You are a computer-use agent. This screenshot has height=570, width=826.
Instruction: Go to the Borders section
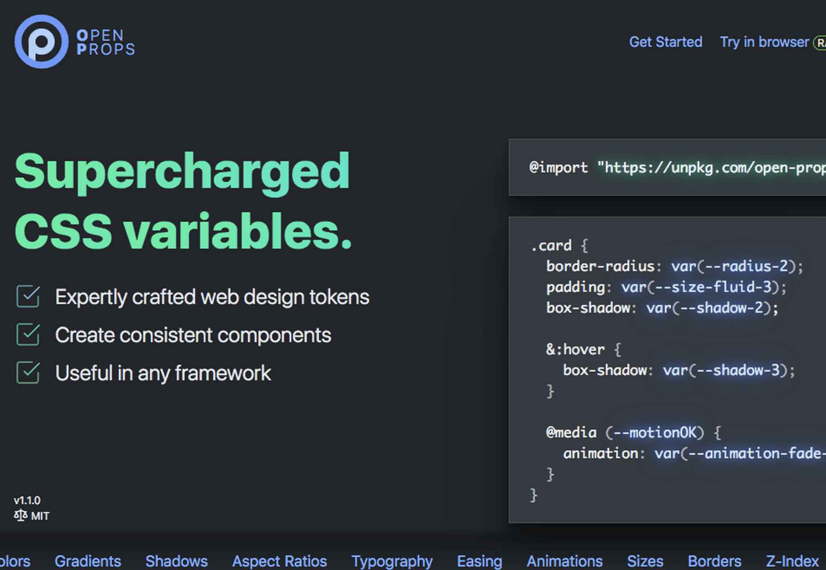click(714, 561)
